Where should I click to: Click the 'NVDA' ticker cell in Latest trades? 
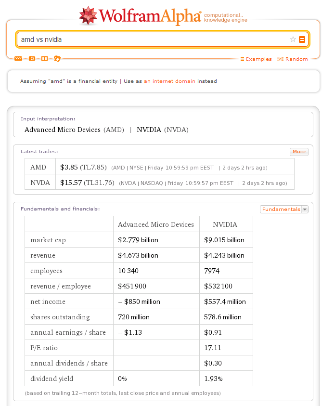click(40, 183)
